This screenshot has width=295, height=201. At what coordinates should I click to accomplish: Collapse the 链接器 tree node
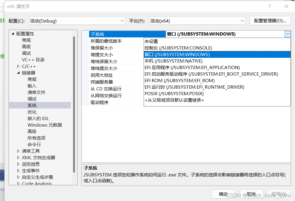pos(18,73)
